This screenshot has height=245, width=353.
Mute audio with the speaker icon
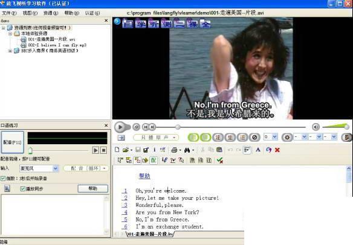[316, 127]
